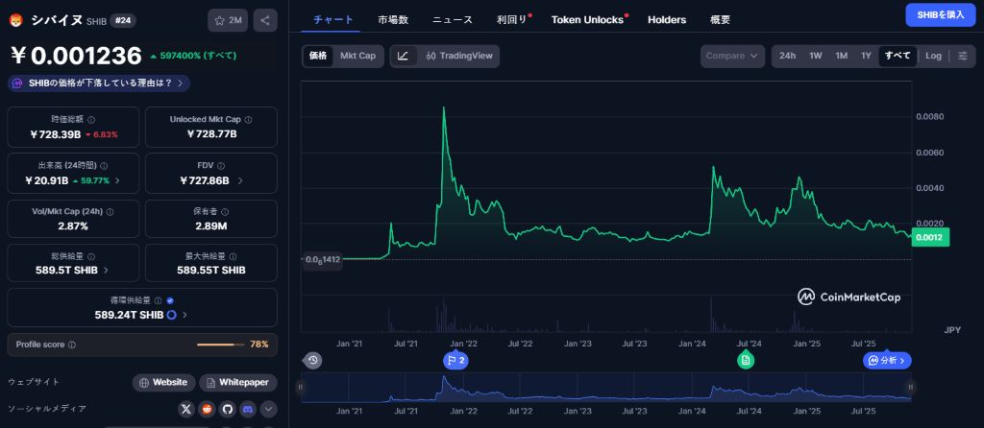The width and height of the screenshot is (984, 428).
Task: Expand 総供給量 details arrow
Action: point(106,270)
